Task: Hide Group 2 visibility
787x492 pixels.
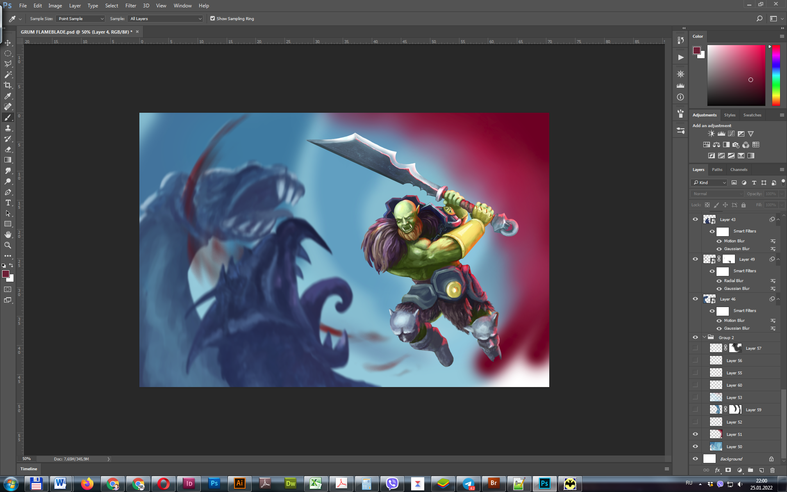Action: 695,337
